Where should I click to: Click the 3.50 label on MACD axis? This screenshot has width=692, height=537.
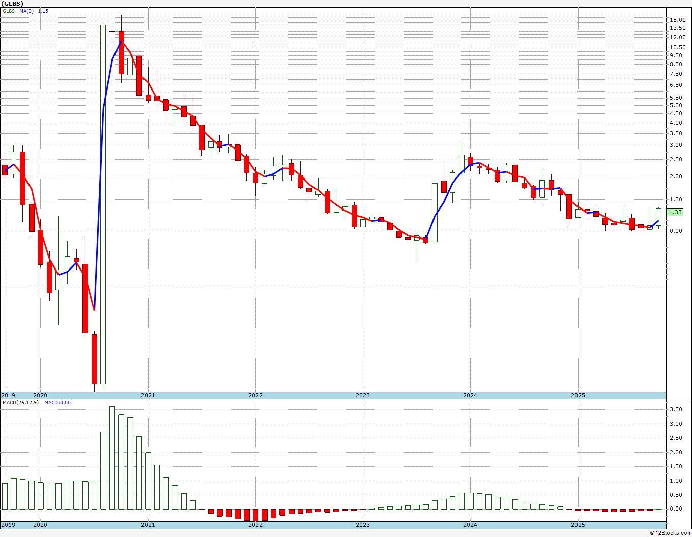pos(675,409)
